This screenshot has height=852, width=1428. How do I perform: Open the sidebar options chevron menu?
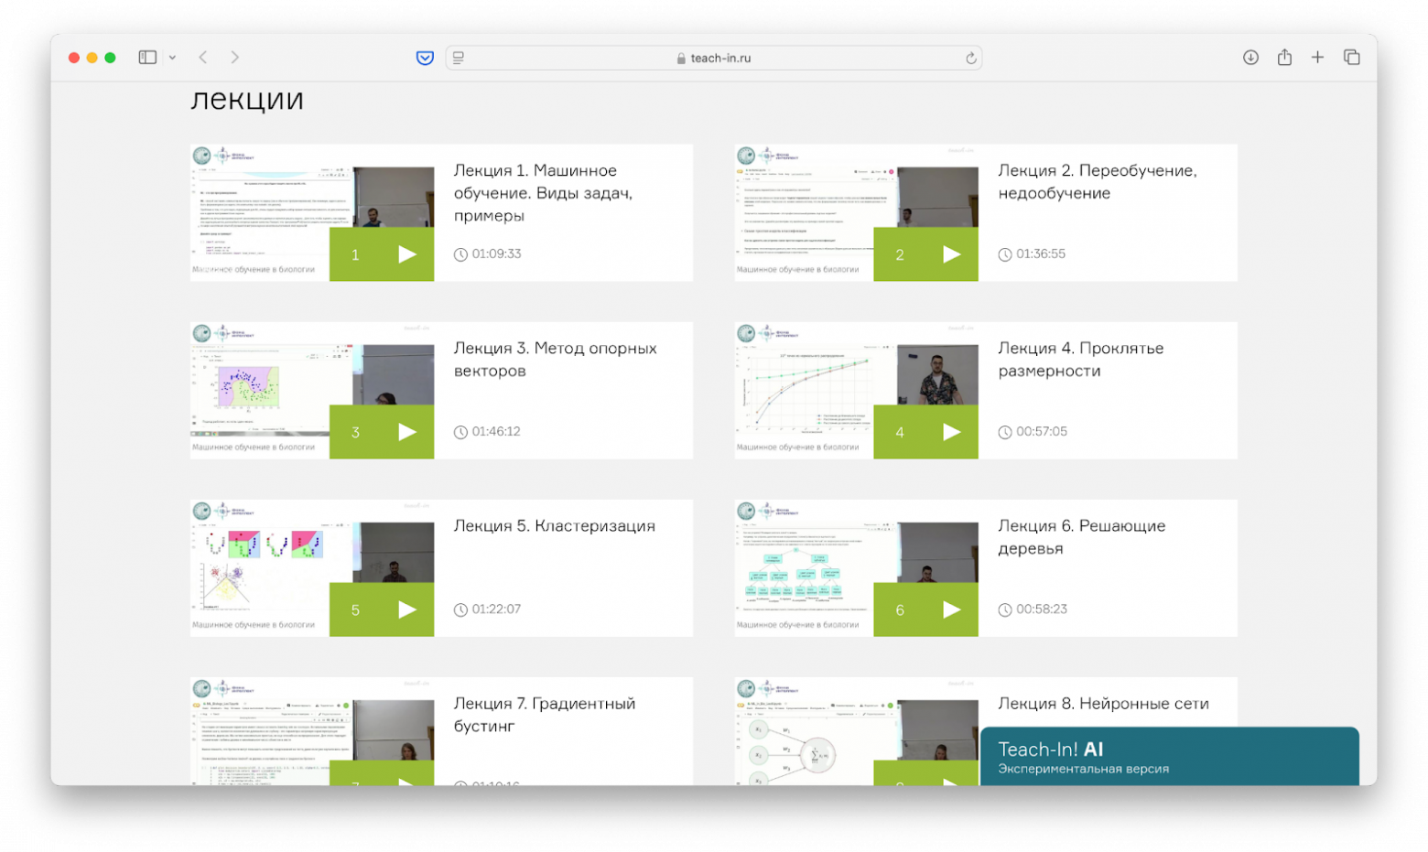click(x=172, y=58)
